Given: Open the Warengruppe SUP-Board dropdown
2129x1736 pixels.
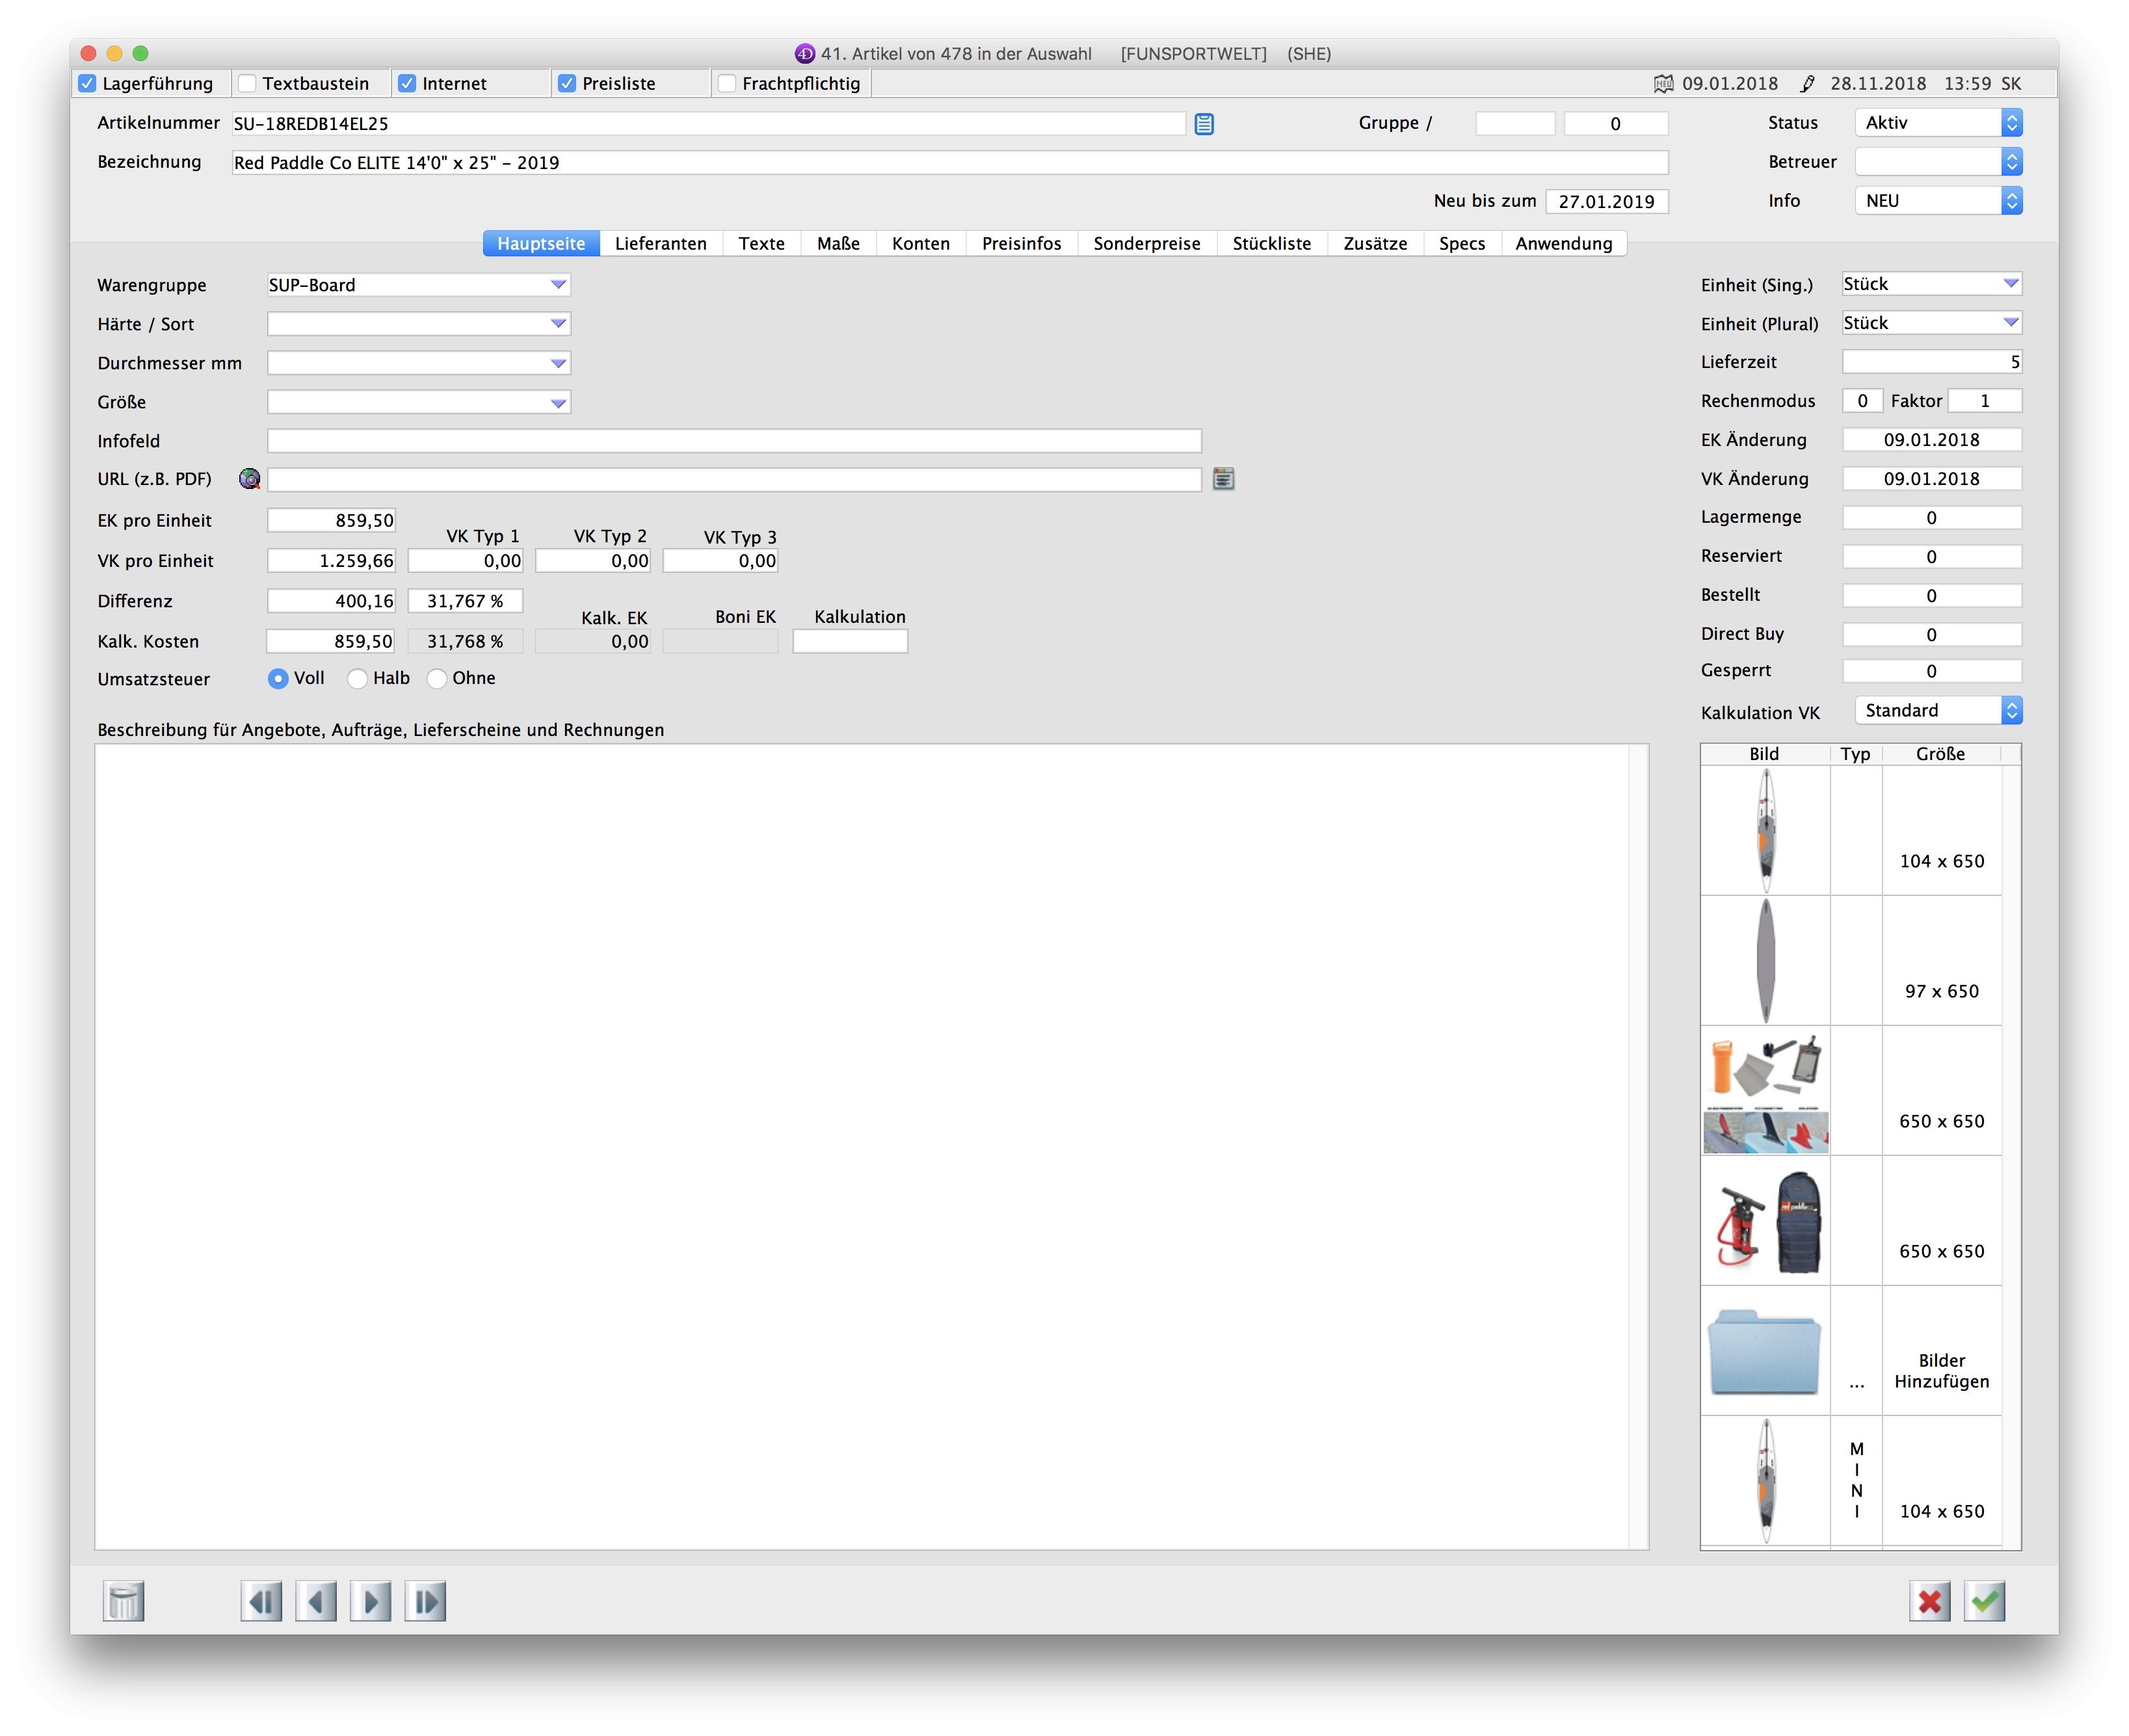Looking at the screenshot, I should tap(558, 285).
